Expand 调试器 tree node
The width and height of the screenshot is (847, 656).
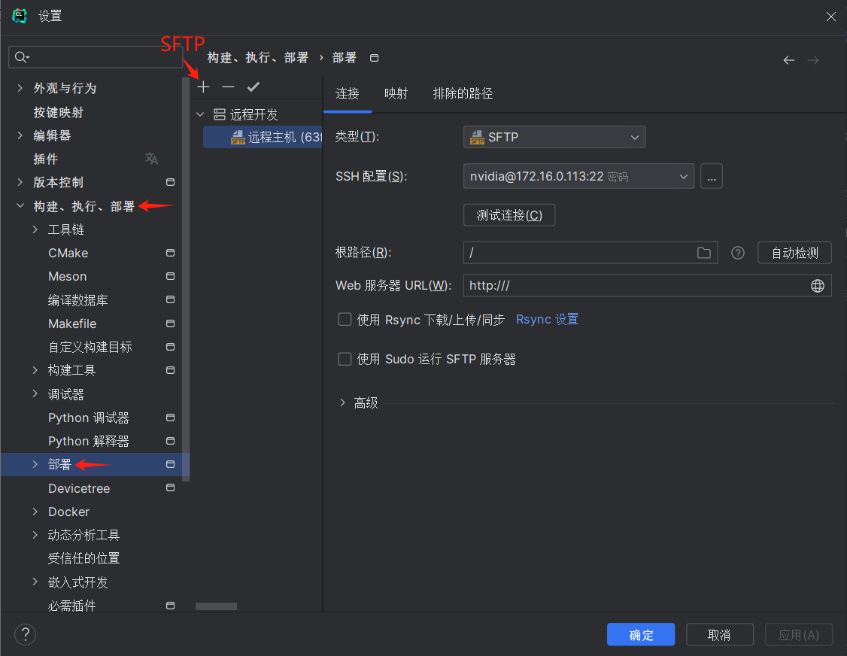click(35, 394)
